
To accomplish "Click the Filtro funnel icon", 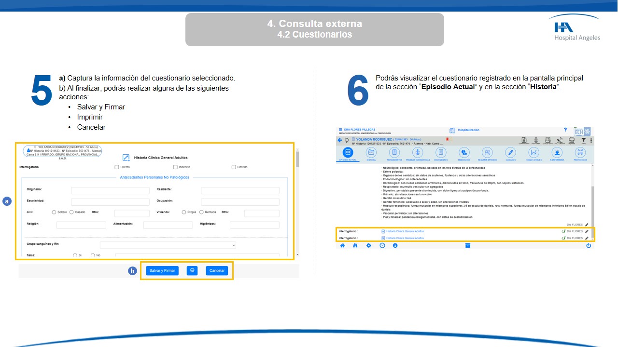I will [x=583, y=140].
